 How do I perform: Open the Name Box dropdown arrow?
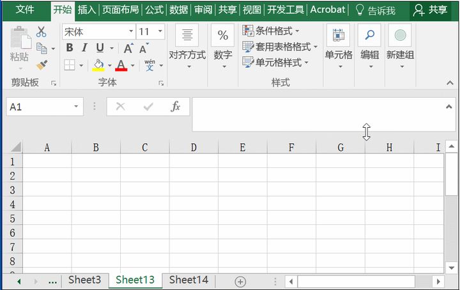(x=77, y=107)
